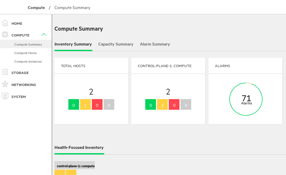Click green status box in Total Hosts

point(74,104)
